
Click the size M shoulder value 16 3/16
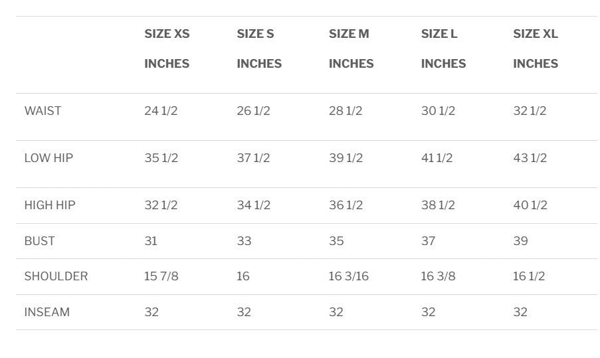click(x=350, y=276)
